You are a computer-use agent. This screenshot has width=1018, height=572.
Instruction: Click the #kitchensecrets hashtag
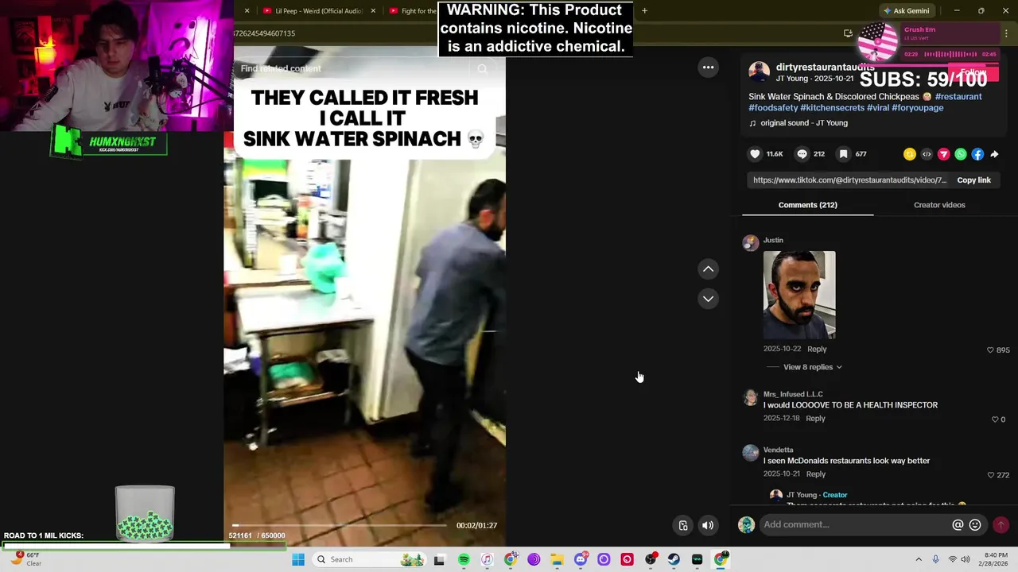tap(832, 108)
